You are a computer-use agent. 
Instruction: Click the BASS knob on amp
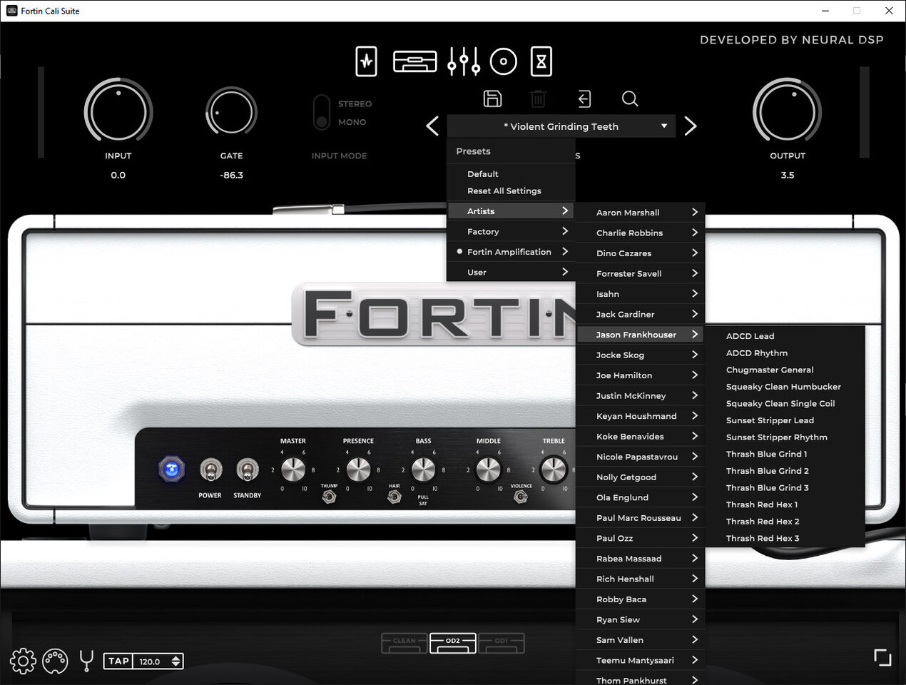423,470
